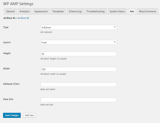The width and height of the screenshot is (160, 123).
Task: Click the AdSense Client label
Action: click(x=11, y=84)
